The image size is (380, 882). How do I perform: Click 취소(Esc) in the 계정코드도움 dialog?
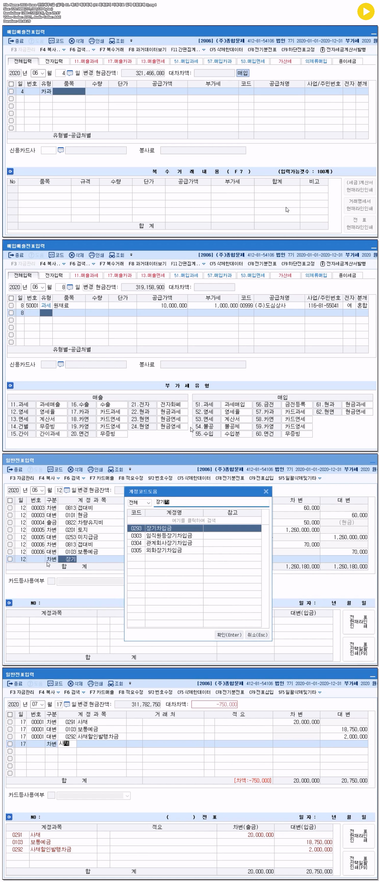click(x=257, y=635)
